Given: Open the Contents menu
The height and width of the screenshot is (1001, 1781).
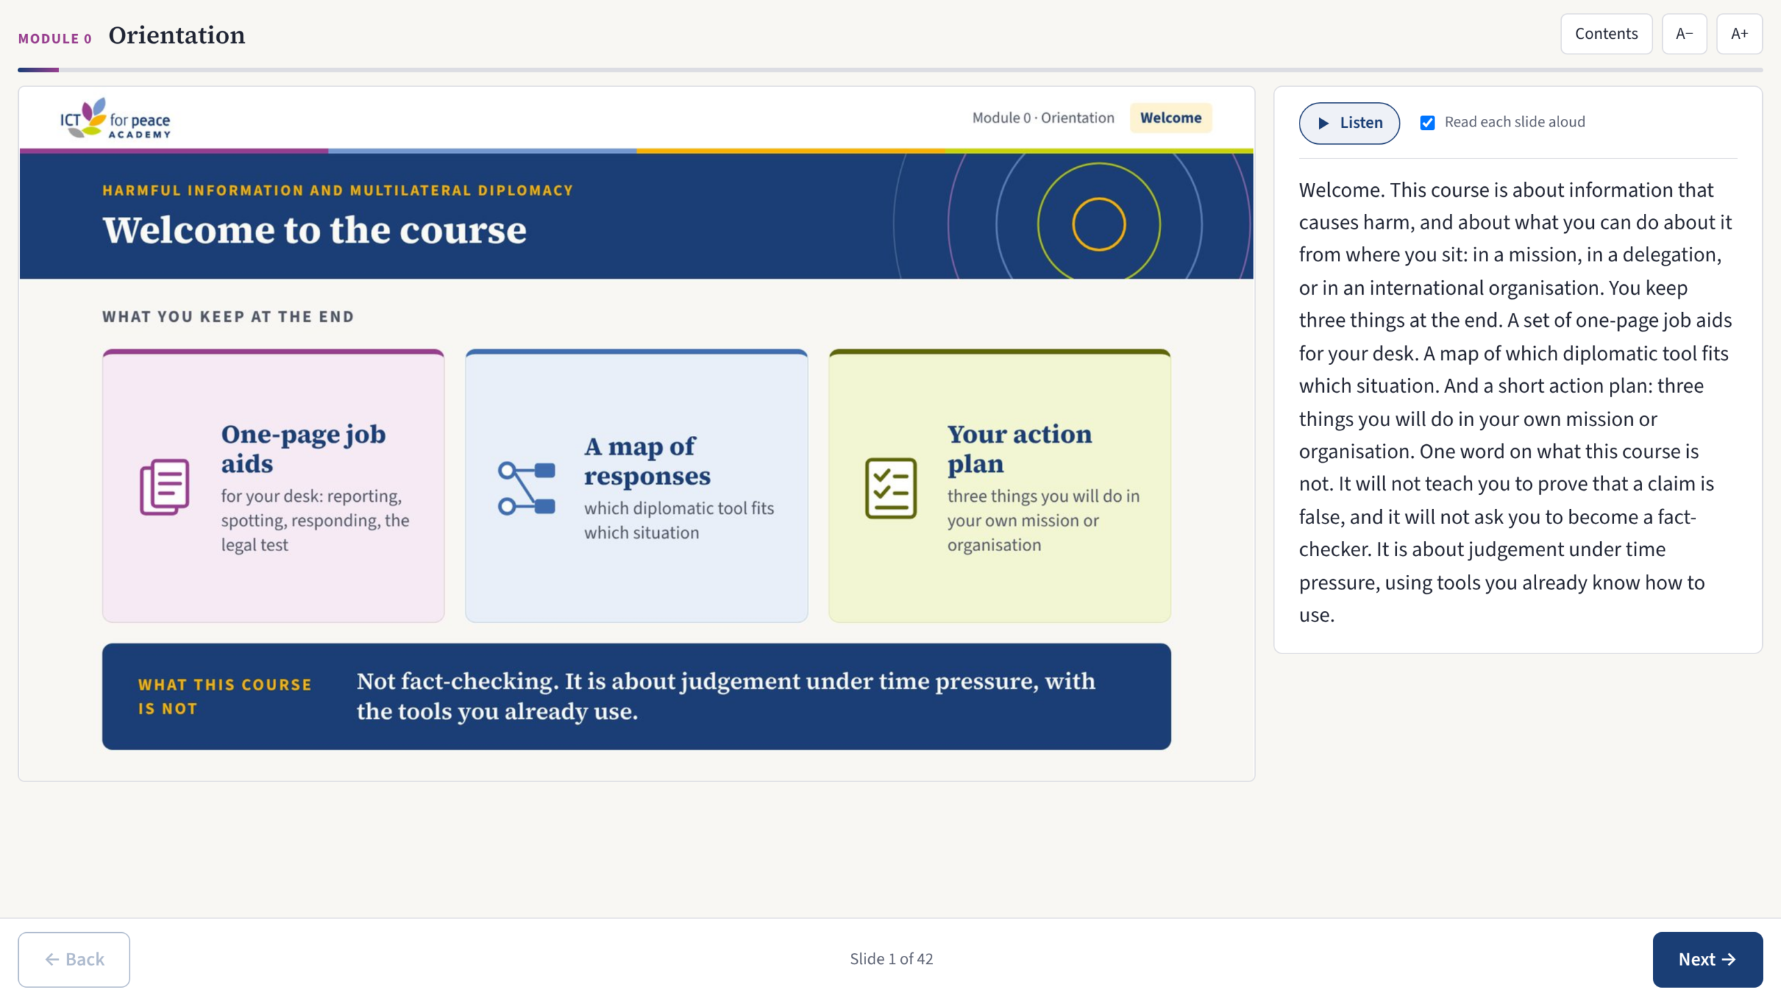Looking at the screenshot, I should [x=1606, y=33].
